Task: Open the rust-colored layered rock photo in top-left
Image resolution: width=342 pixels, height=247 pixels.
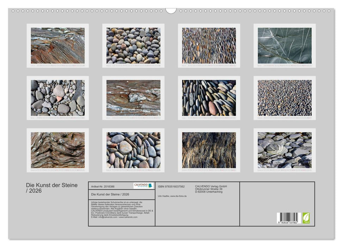Action: [x=58, y=46]
